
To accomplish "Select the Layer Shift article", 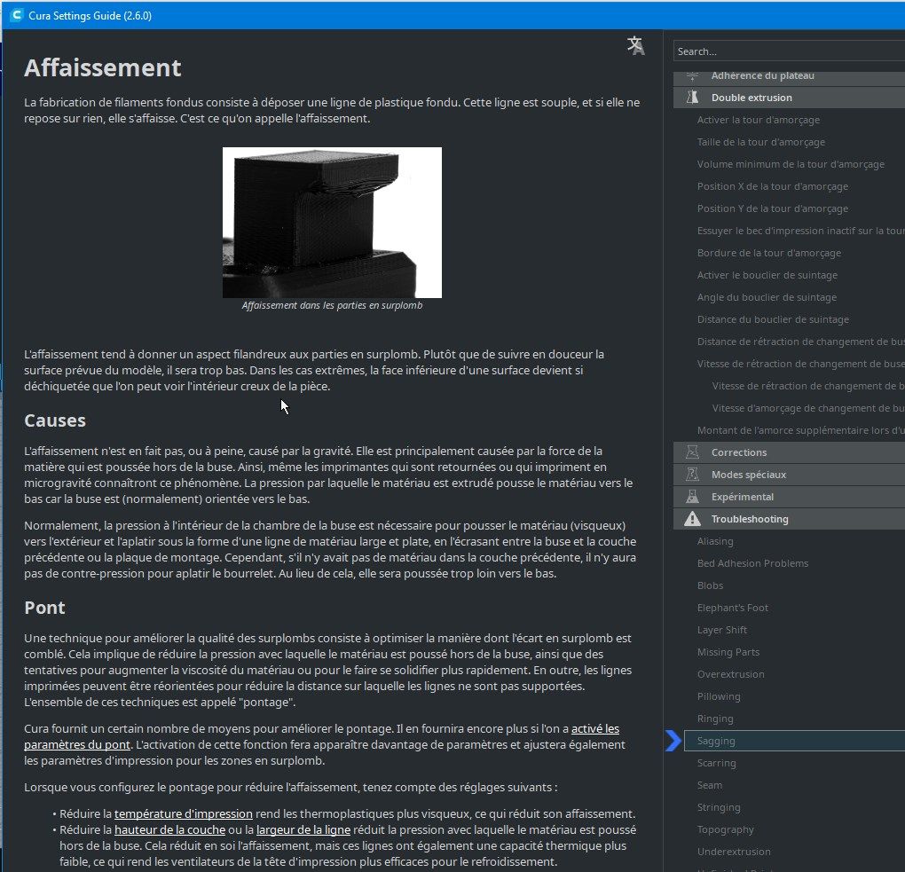I will click(722, 630).
